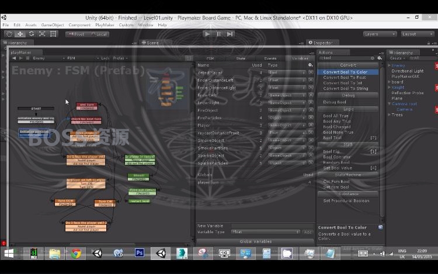Screen dimensions: 438x274
Task: Open Google Chrome from taskbar
Action: (x=76, y=254)
